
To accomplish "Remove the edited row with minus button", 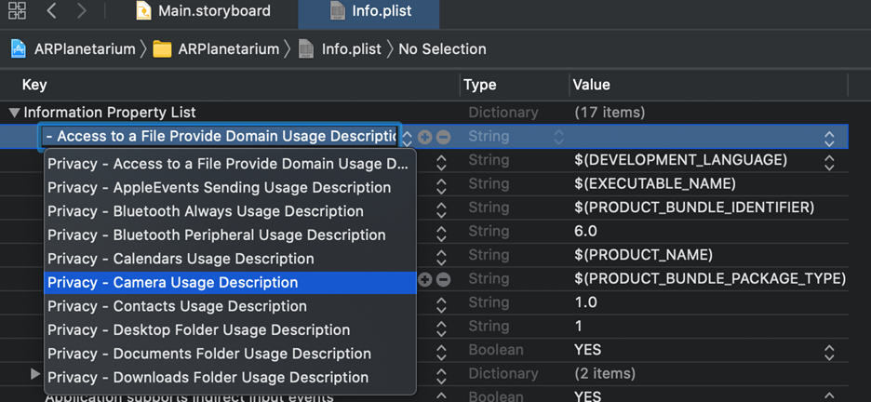I will click(x=443, y=137).
